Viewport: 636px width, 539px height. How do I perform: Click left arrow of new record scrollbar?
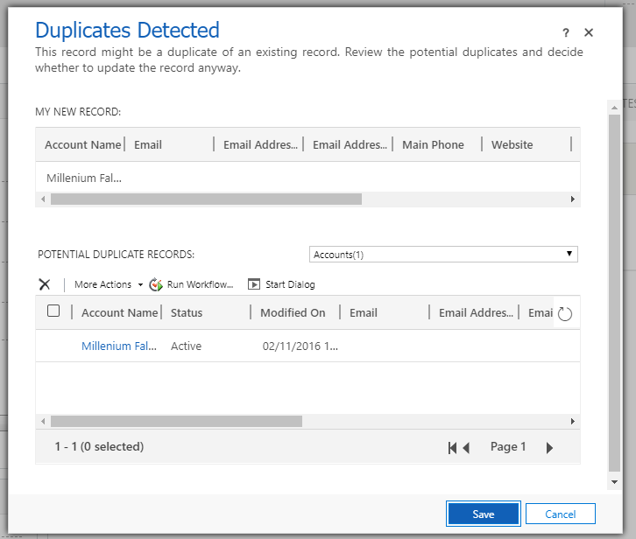pos(43,199)
